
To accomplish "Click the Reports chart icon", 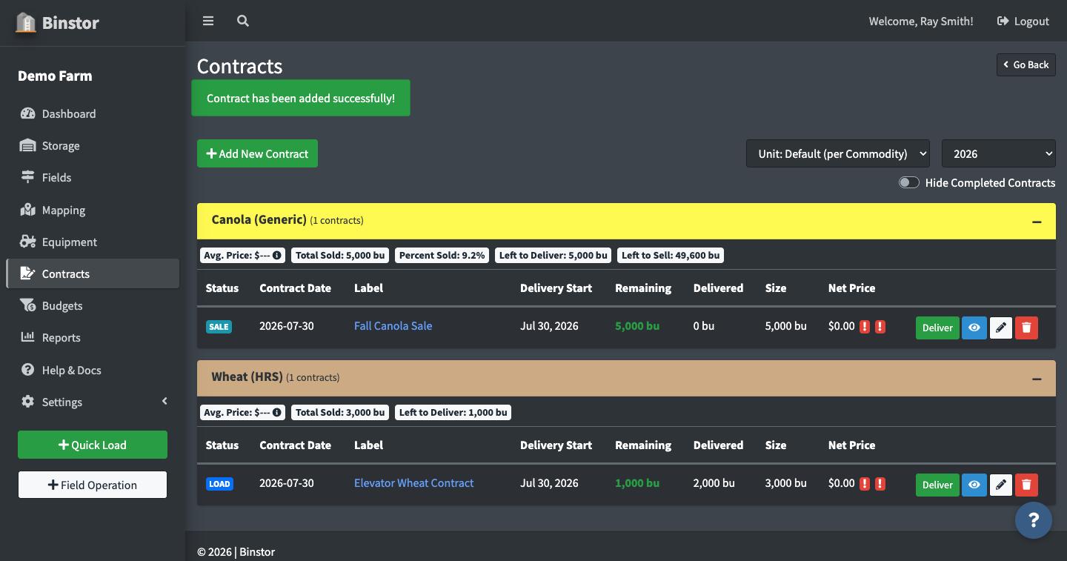I will [27, 337].
